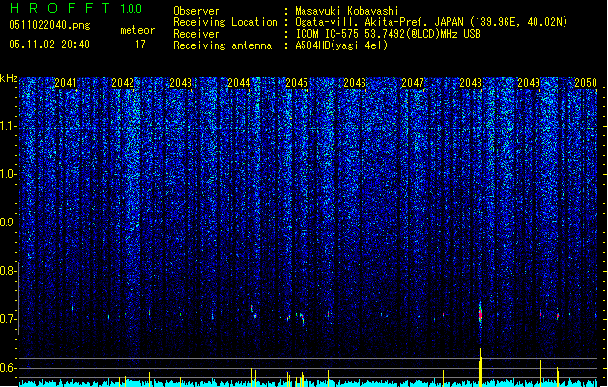This screenshot has width=608, height=387.
Task: Click the 0.8 kHz axis tick label
Action: click(x=8, y=271)
